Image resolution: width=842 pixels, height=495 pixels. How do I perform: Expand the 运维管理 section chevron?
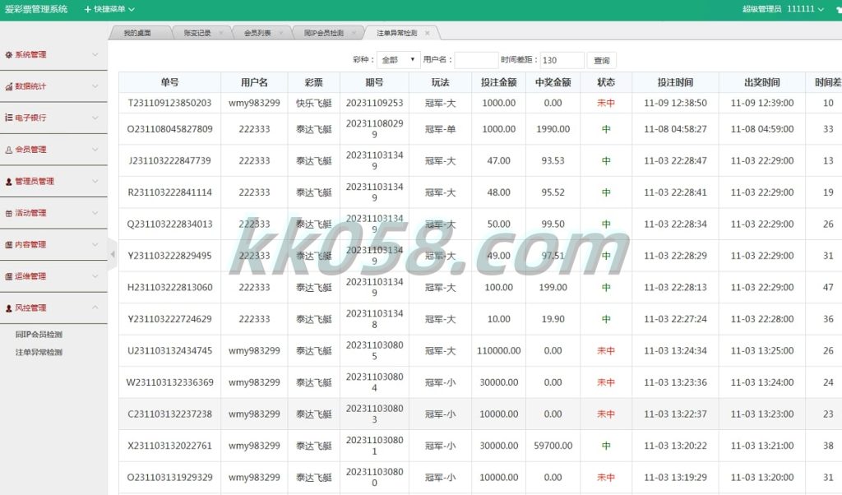coord(95,276)
